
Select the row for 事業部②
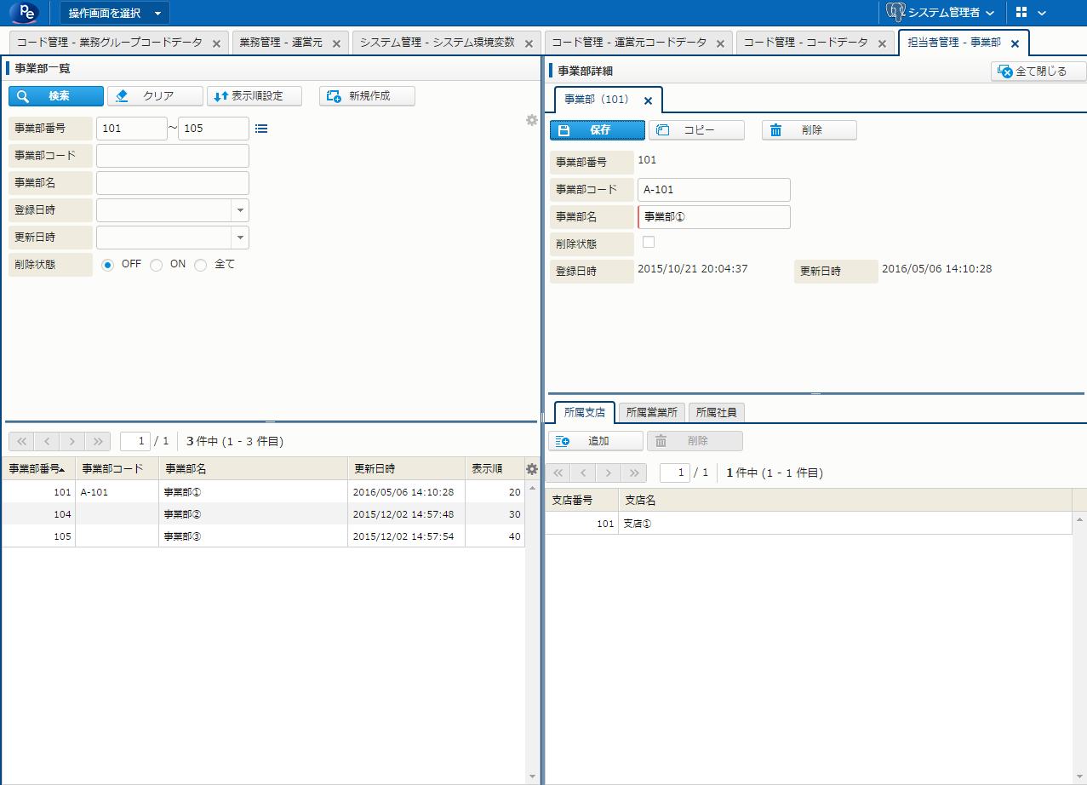click(x=255, y=514)
